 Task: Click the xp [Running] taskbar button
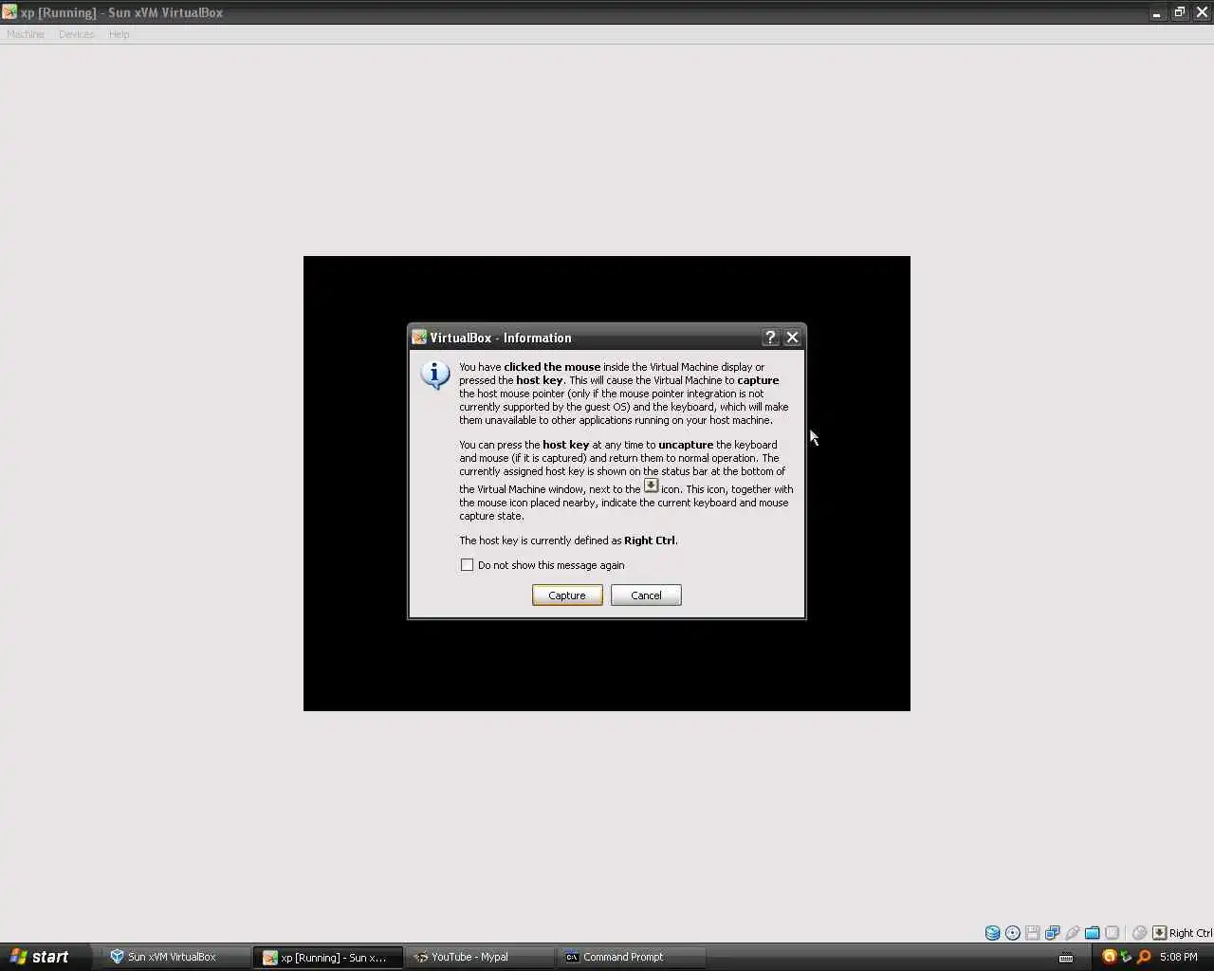pos(327,957)
